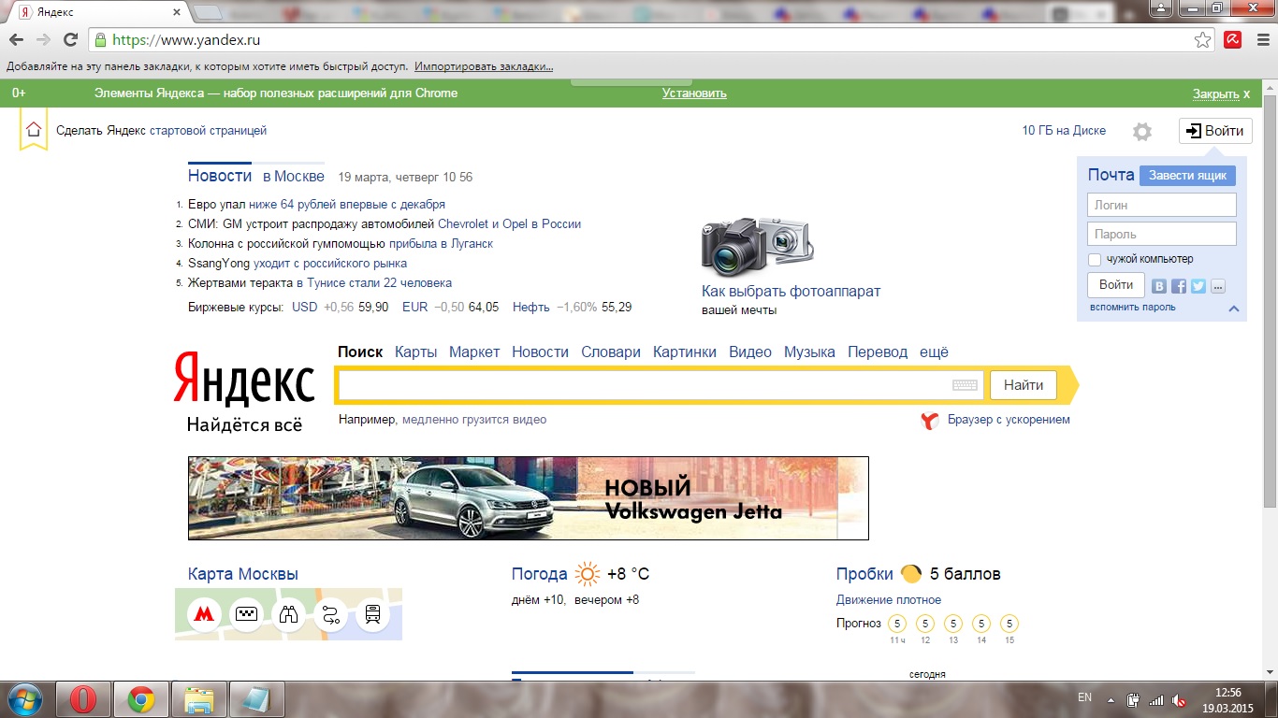
Task: Click the Нефть rate link
Action: pos(530,308)
